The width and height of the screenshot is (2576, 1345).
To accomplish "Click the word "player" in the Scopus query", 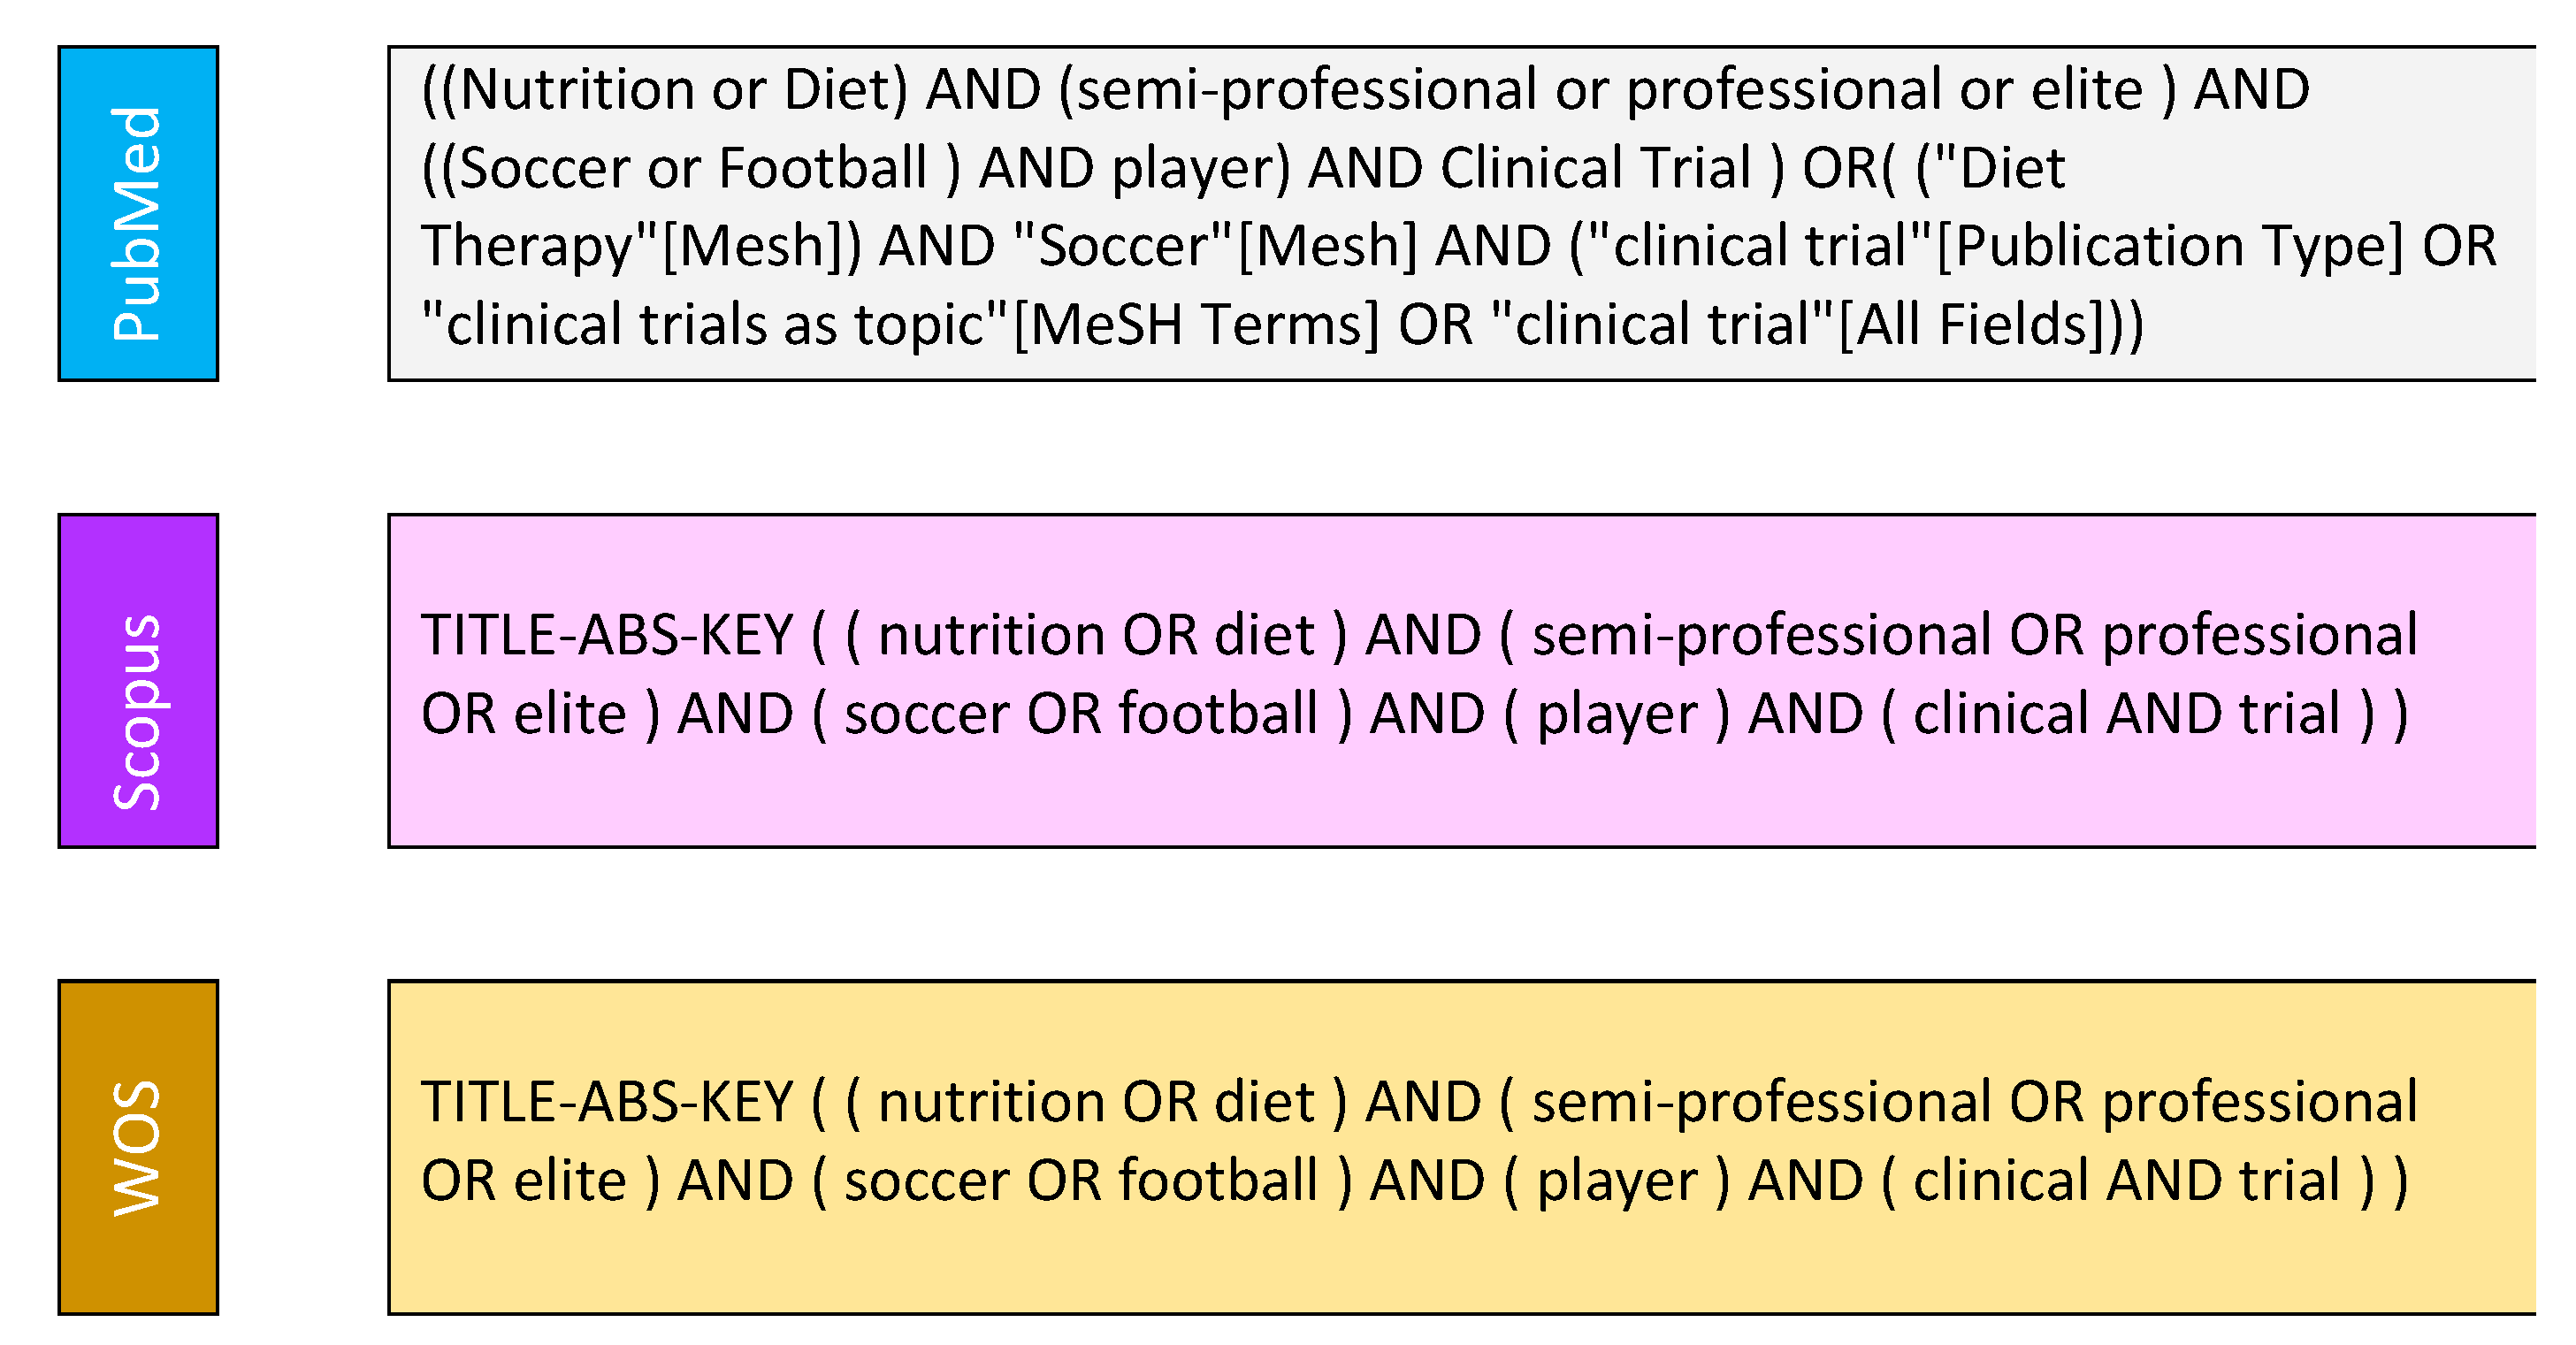I will (1617, 714).
